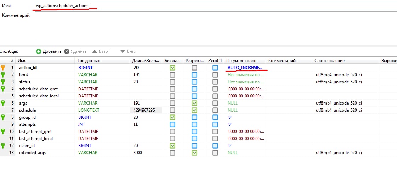397x190 pixels.
Task: Select the action_id name cell
Action: 45,68
